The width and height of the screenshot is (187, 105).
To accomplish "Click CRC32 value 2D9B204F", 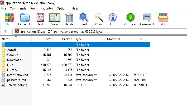I will point(140,80).
